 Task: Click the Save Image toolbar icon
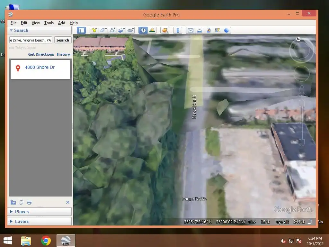(208, 30)
